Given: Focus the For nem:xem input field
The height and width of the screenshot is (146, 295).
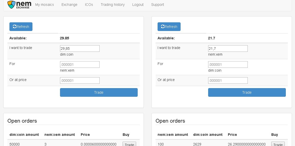Looking at the screenshot, I should pos(80,64).
